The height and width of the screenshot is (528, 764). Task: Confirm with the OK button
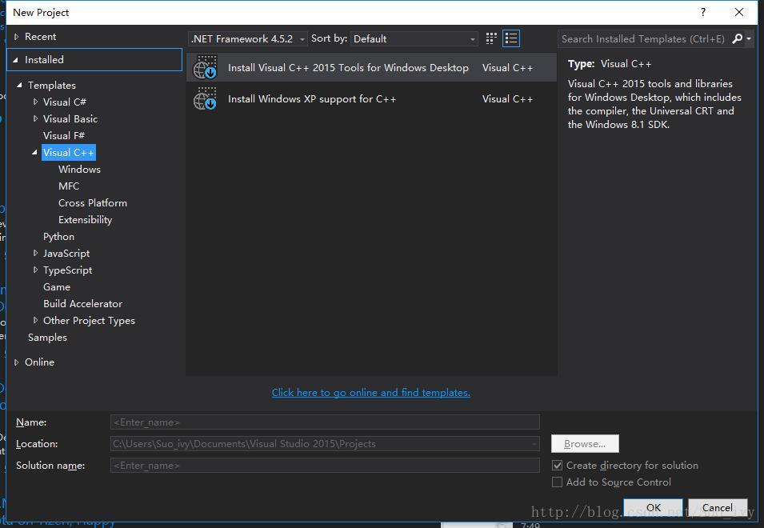pos(653,507)
